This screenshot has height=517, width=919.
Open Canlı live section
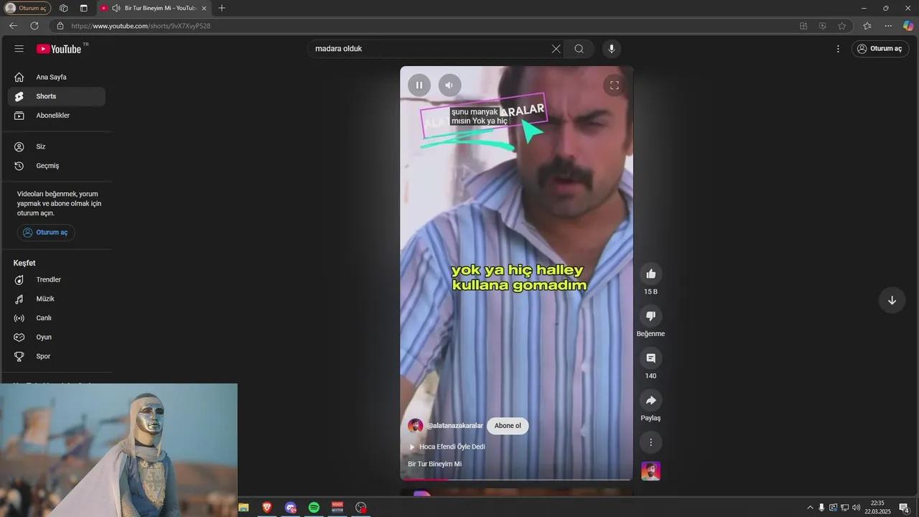57,318
